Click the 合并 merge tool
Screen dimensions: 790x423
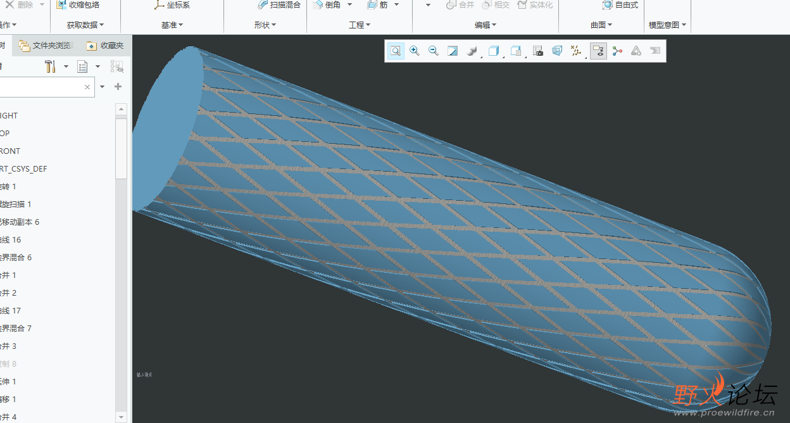point(460,5)
